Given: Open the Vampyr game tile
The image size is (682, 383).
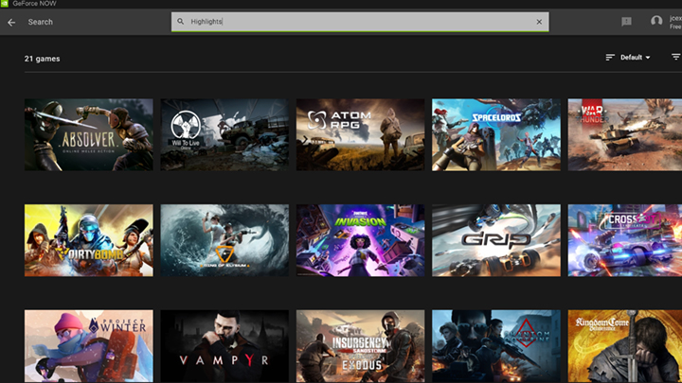Looking at the screenshot, I should coord(224,346).
